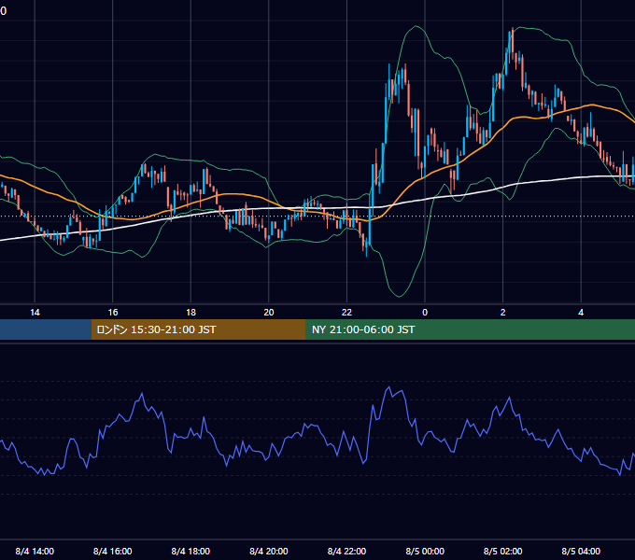The width and height of the screenshot is (635, 560).
Task: Click the 2 hour axis label
Action: coord(503,313)
